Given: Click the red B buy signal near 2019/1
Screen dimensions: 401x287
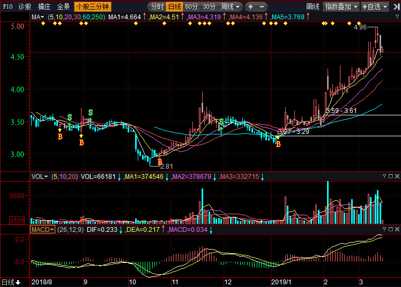Looking at the screenshot, I should click(x=278, y=144).
